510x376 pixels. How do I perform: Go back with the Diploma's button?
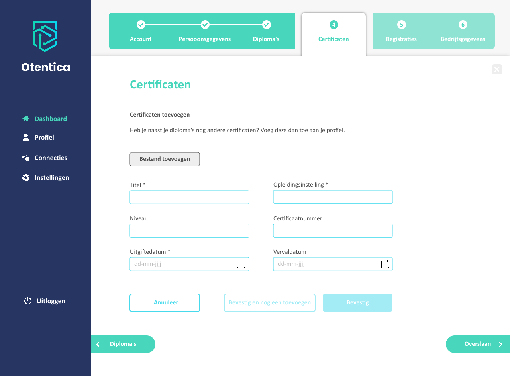[x=123, y=344]
